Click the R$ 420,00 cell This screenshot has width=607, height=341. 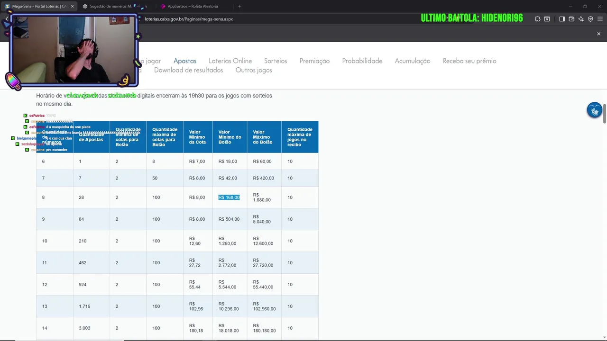263,178
